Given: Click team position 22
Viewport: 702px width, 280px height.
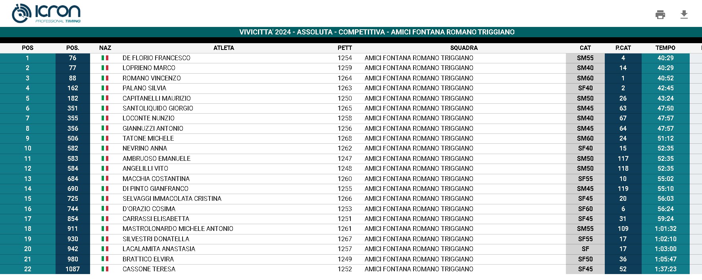Looking at the screenshot, I should coord(27,269).
